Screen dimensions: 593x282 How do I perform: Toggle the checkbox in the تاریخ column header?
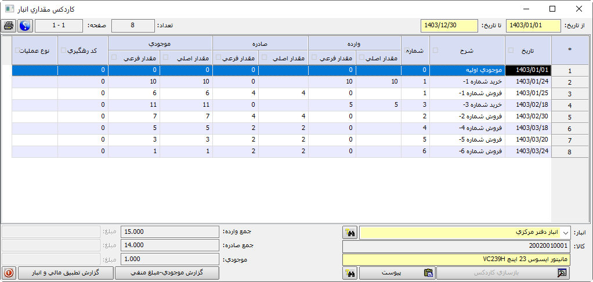tap(511, 50)
